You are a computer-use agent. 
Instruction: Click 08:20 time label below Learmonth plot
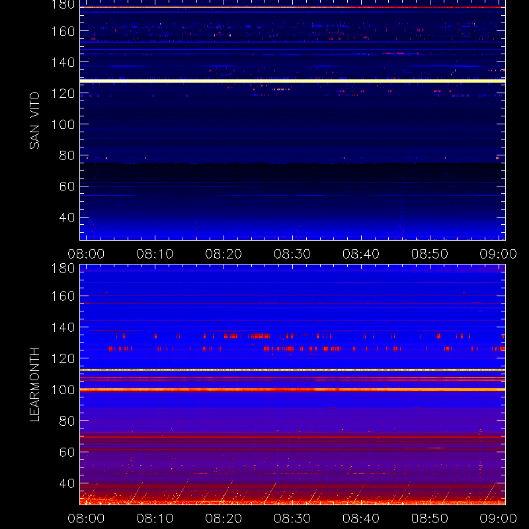[224, 518]
